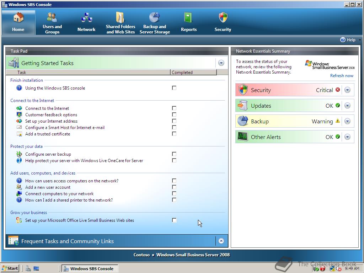
Task: Open Configure a Smart Host for Internet e-mail
Action: point(65,128)
